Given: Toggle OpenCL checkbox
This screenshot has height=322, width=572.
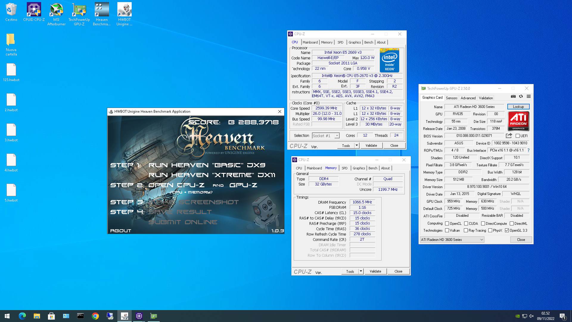Looking at the screenshot, I should pyautogui.click(x=447, y=223).
